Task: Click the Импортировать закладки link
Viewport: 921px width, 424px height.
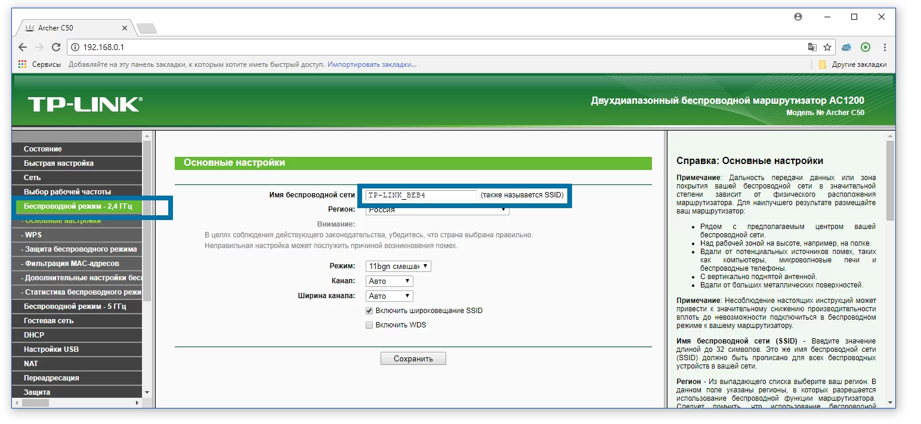Action: click(372, 64)
